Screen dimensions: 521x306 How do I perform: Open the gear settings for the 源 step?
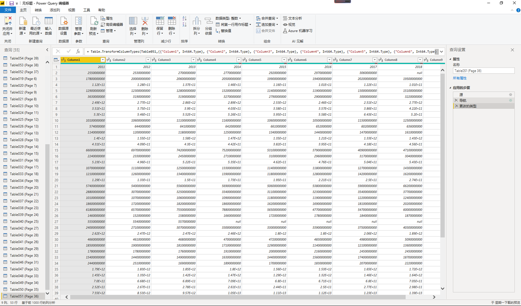pyautogui.click(x=510, y=94)
